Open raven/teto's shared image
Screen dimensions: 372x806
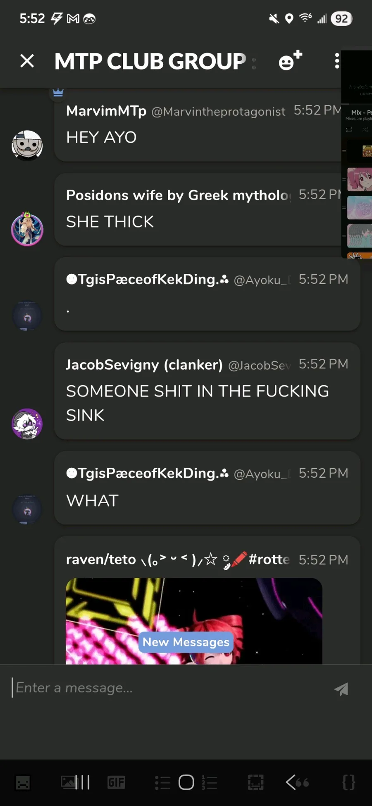[x=194, y=621]
